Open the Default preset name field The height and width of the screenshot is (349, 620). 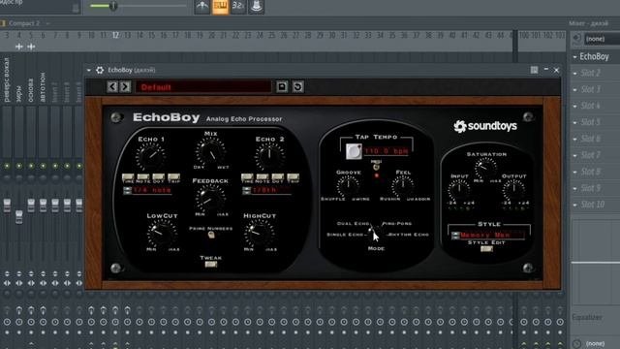(203, 86)
